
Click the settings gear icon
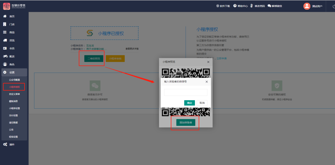[x=5, y=72]
